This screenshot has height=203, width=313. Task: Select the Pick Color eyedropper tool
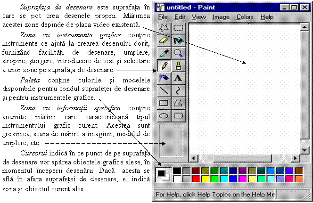click(164, 53)
